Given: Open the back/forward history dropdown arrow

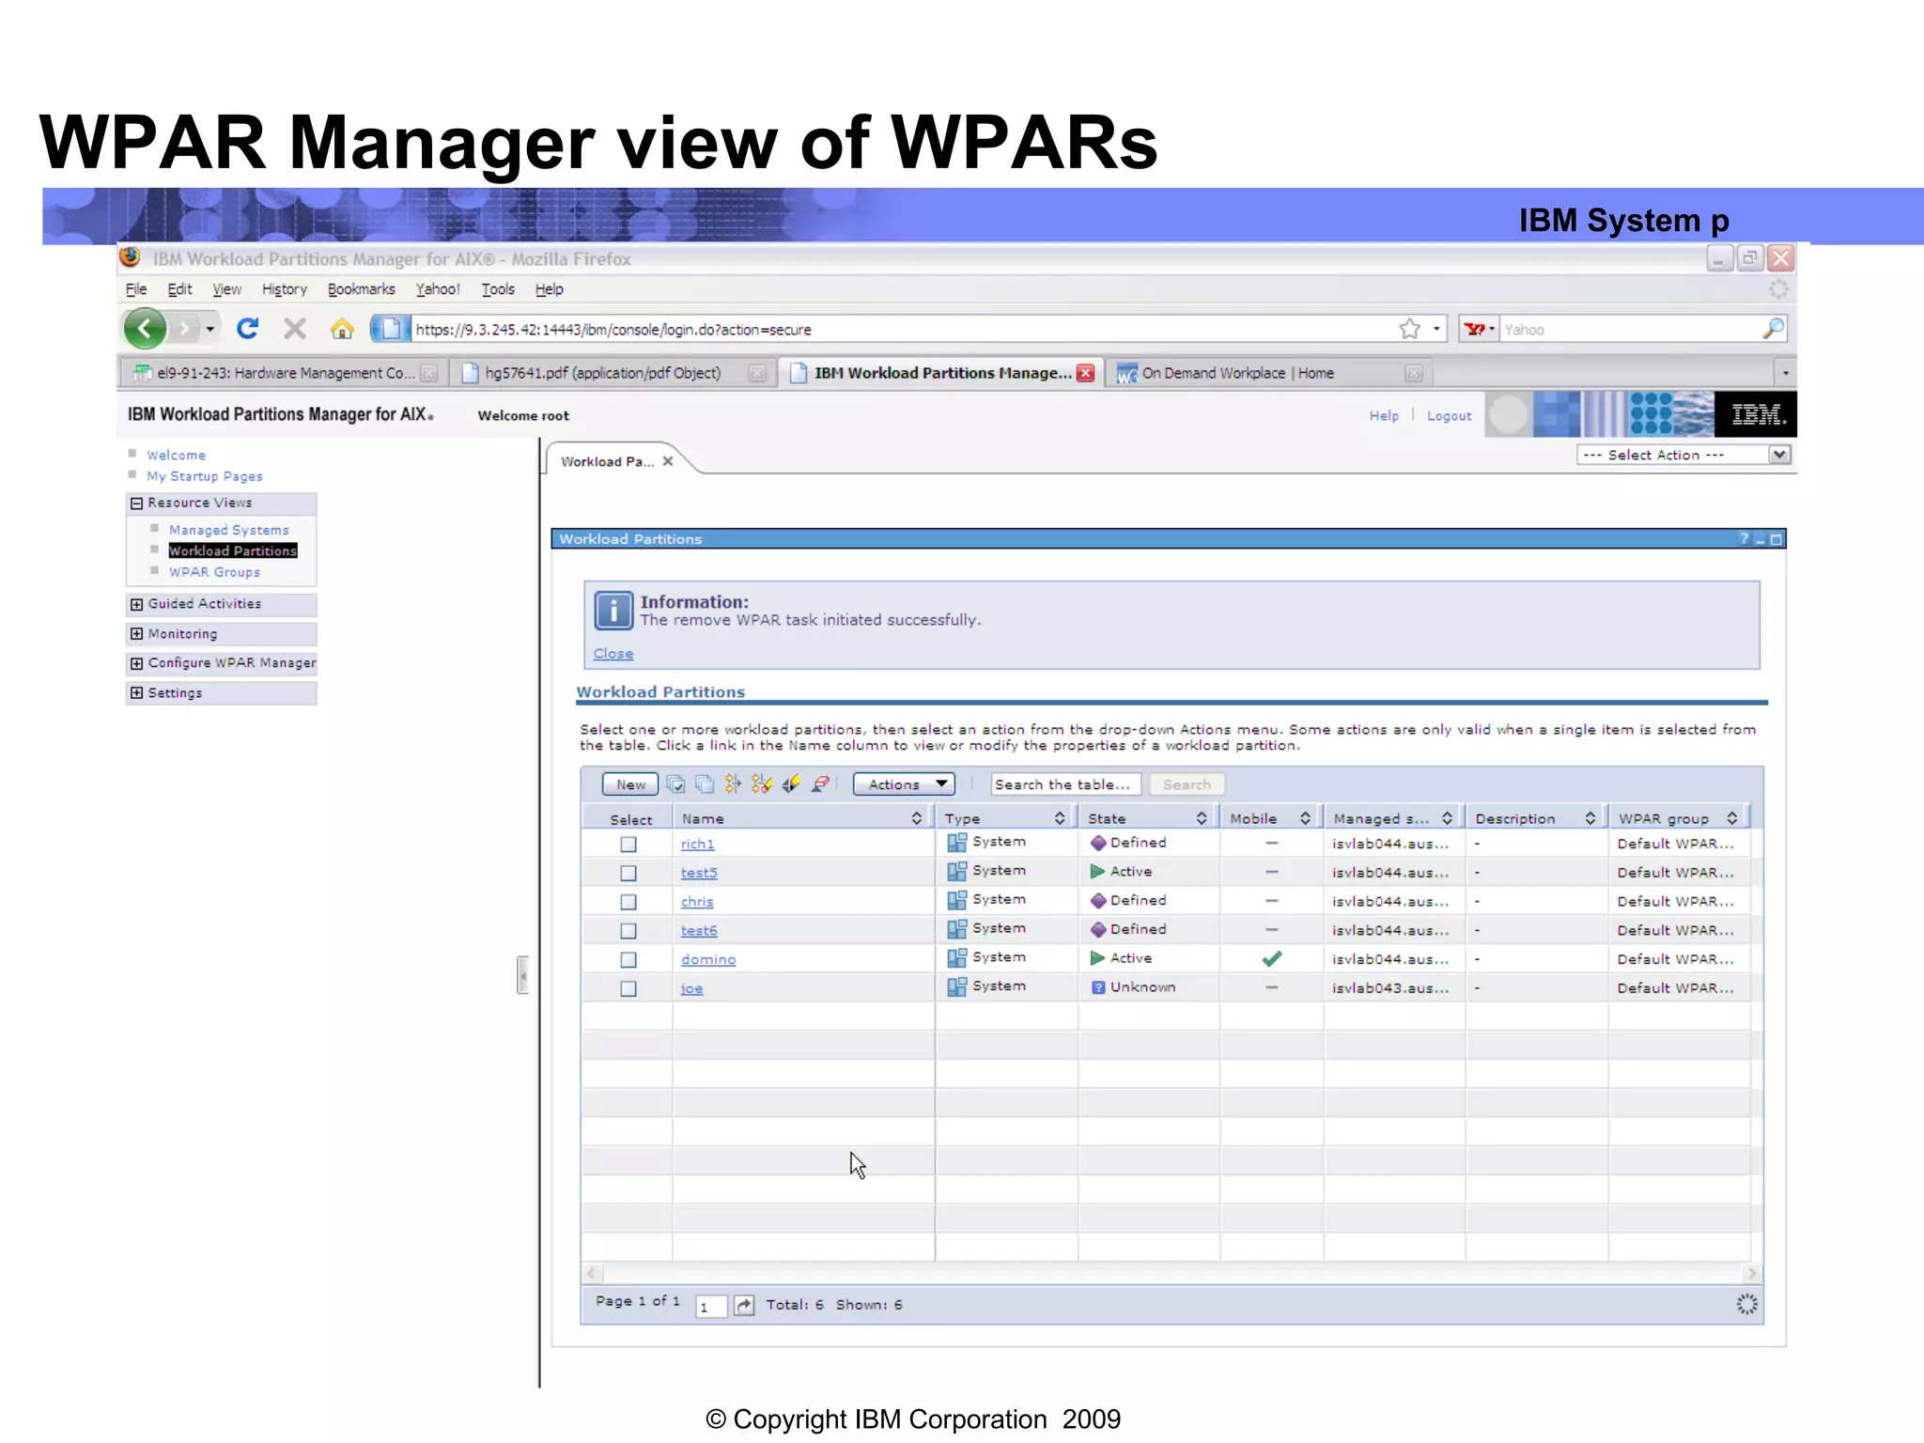Looking at the screenshot, I should click(210, 329).
